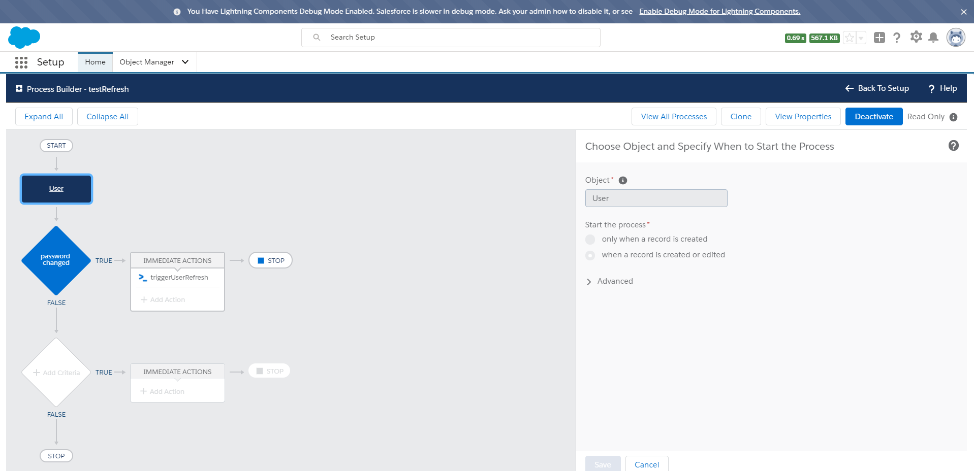The image size is (974, 471).
Task: Click the 567.1 KB size badge
Action: [x=824, y=38]
